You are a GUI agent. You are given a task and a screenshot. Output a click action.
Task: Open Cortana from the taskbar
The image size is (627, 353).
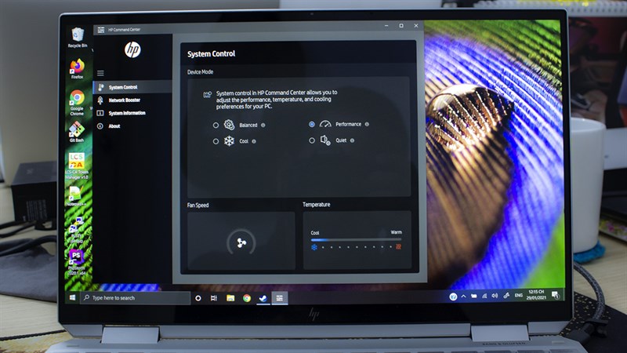198,298
